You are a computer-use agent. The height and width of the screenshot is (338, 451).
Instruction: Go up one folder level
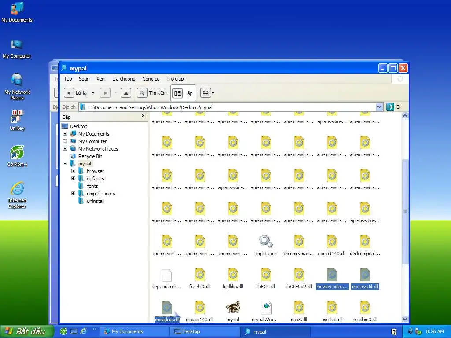(126, 93)
